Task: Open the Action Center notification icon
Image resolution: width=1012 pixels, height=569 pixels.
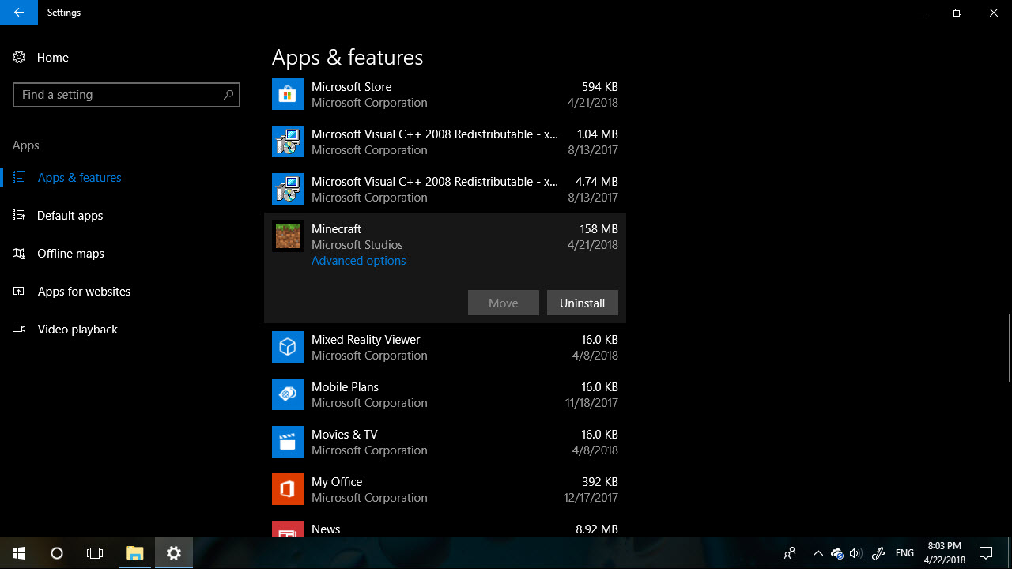Action: 986,553
